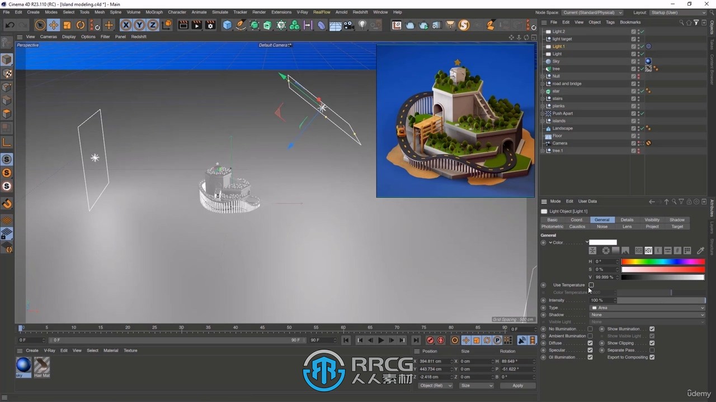The image size is (716, 402).
Task: Open the Shadow dropdown
Action: (648, 315)
